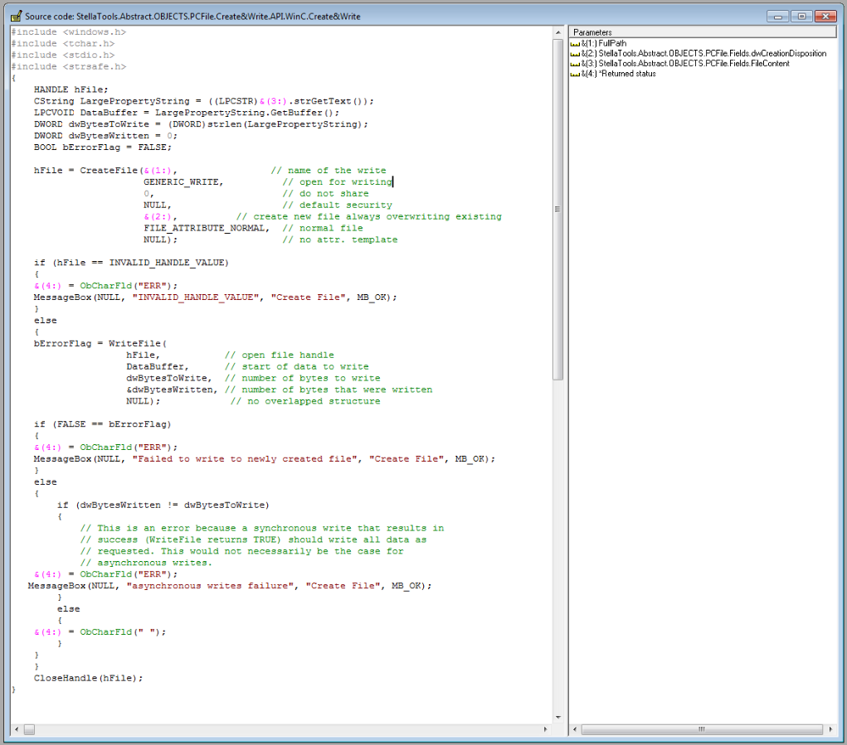The height and width of the screenshot is (745, 847).
Task: Click icon beside the Returned status parameter
Action: [575, 75]
